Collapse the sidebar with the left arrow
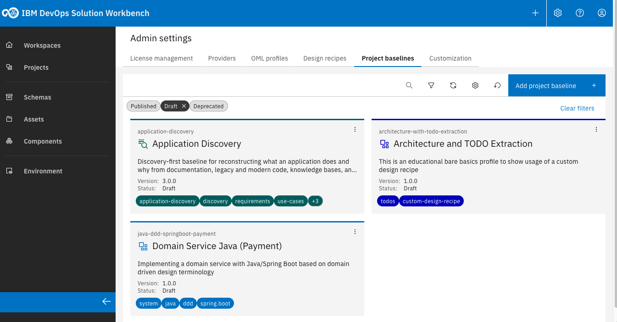Image resolution: width=617 pixels, height=322 pixels. click(106, 301)
